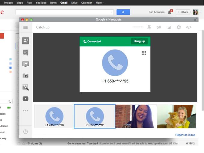Click the blue search button
204x153 pixels.
pyautogui.click(x=123, y=12)
